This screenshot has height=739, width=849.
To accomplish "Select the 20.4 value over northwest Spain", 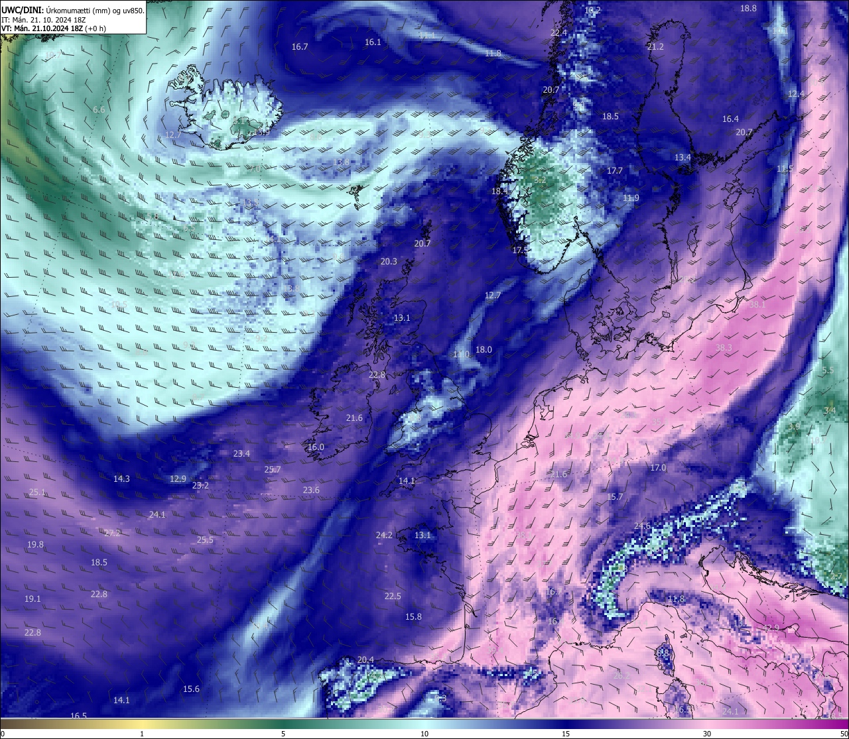I will (365, 659).
